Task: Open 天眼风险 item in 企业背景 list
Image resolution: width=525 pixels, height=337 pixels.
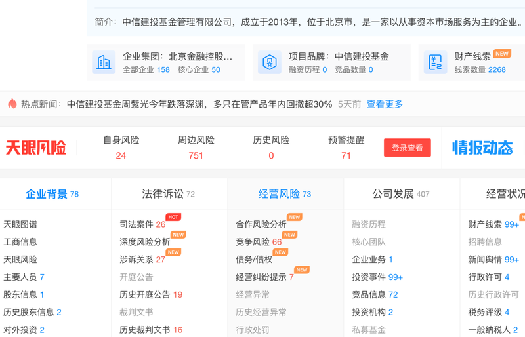Action: 20,260
